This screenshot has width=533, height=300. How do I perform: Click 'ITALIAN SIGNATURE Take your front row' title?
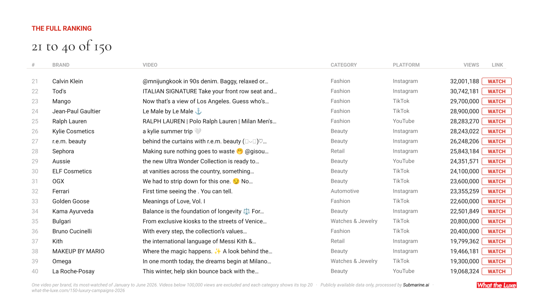[210, 91]
